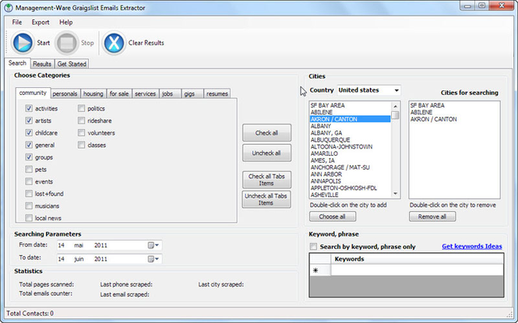Check the volunteers checkbox

(81, 132)
